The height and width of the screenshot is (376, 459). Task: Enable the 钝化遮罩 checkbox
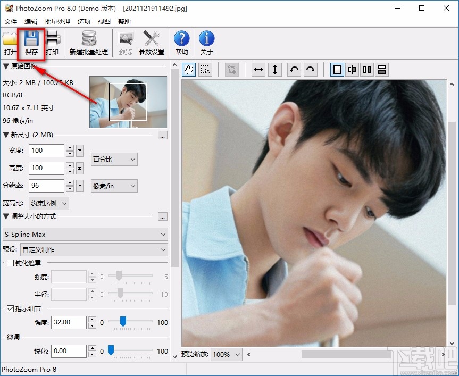[10, 263]
